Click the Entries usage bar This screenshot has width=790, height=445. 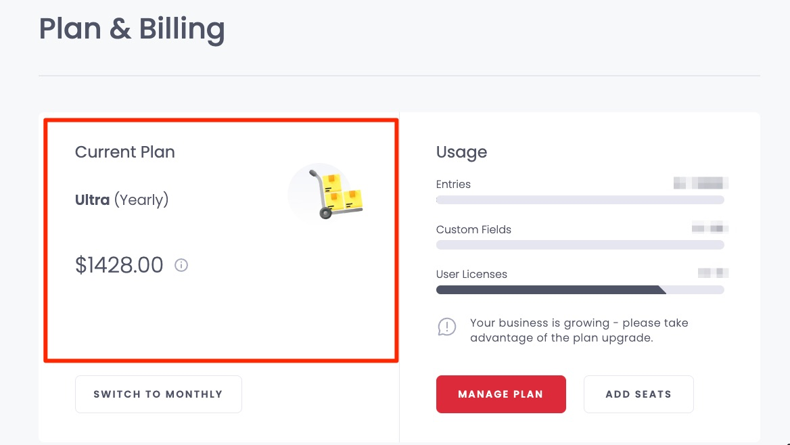pos(580,200)
